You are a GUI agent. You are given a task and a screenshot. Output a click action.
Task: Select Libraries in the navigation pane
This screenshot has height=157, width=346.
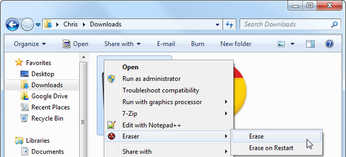click(x=38, y=140)
